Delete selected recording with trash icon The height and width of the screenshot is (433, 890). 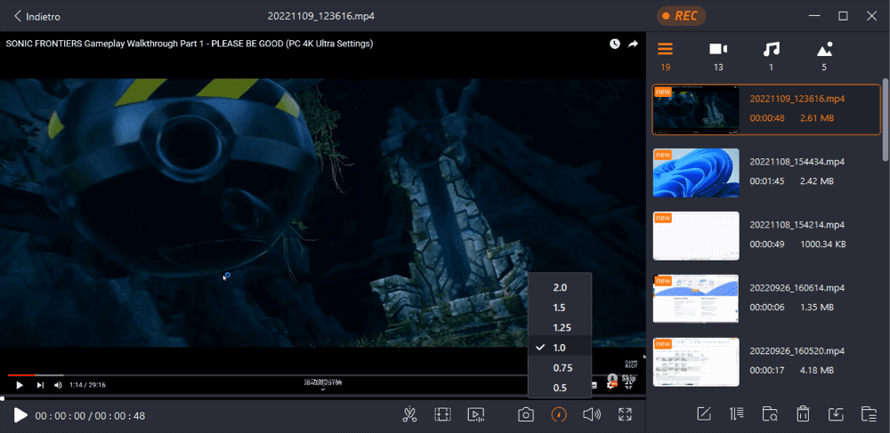(x=803, y=414)
